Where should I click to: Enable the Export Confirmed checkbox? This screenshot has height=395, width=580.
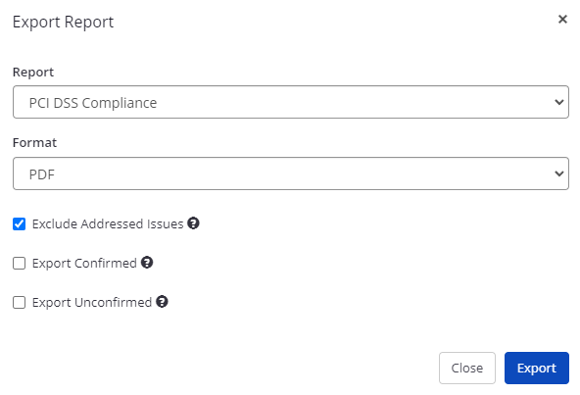[x=20, y=264]
